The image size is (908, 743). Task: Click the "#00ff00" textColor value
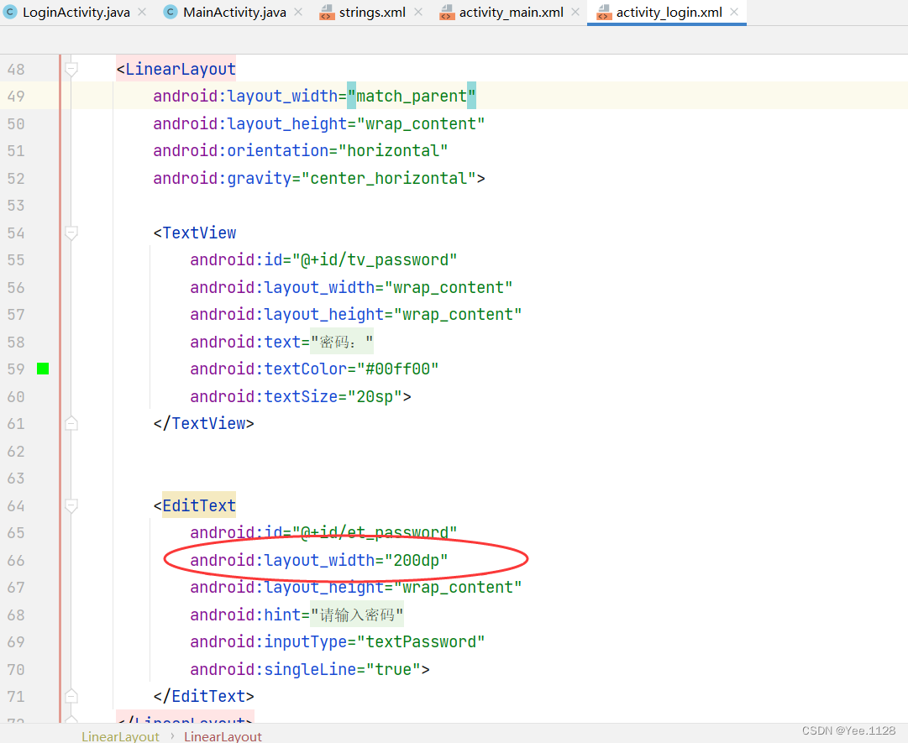click(398, 369)
